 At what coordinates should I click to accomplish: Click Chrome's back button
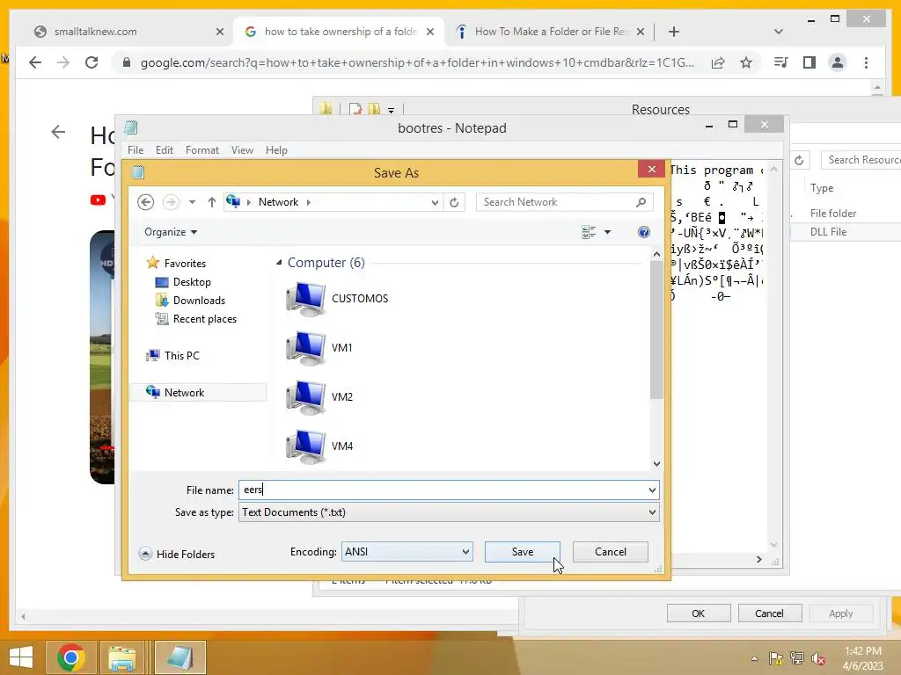35,62
